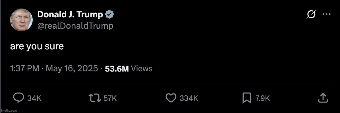340x113 pixels.
Task: Click the 57K reposts count
Action: 110,99
